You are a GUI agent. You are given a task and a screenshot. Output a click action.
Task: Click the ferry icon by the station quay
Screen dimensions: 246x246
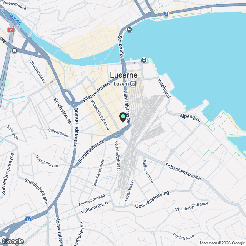[x=144, y=60]
